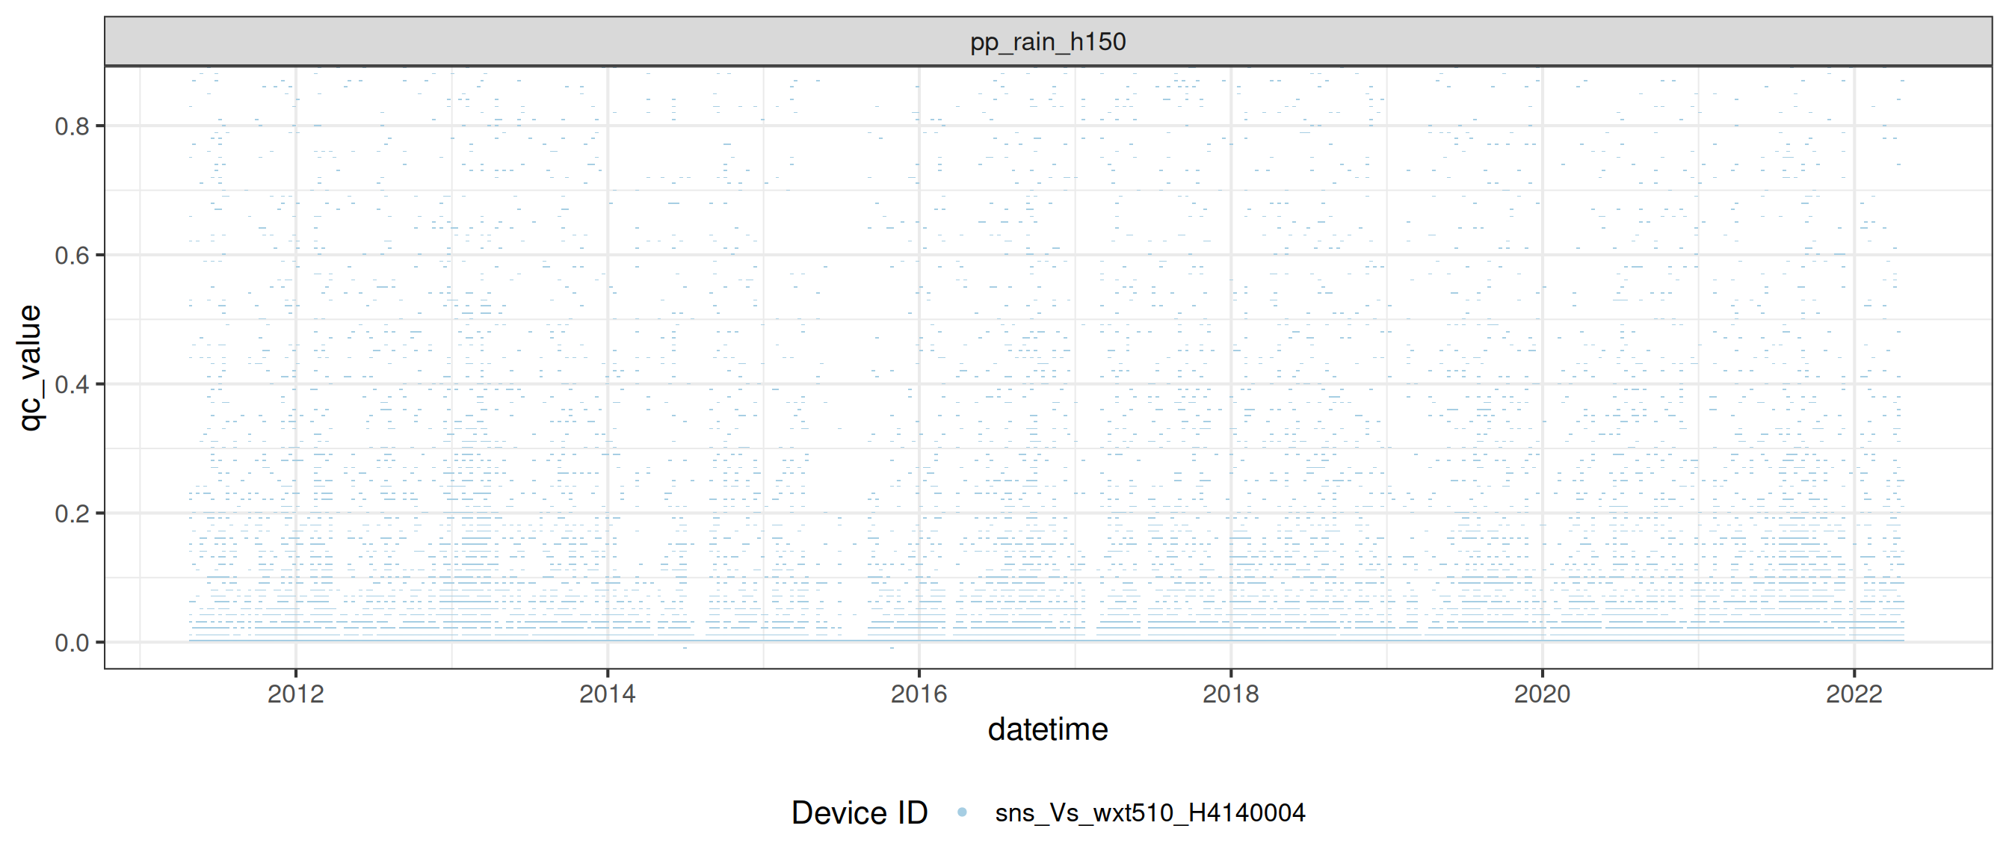Click the 0.8 y-axis tick label

(x=72, y=126)
